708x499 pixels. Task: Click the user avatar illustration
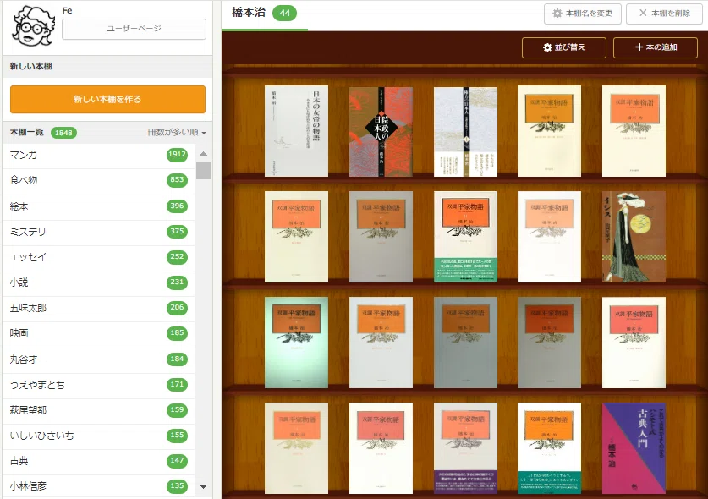(34, 26)
